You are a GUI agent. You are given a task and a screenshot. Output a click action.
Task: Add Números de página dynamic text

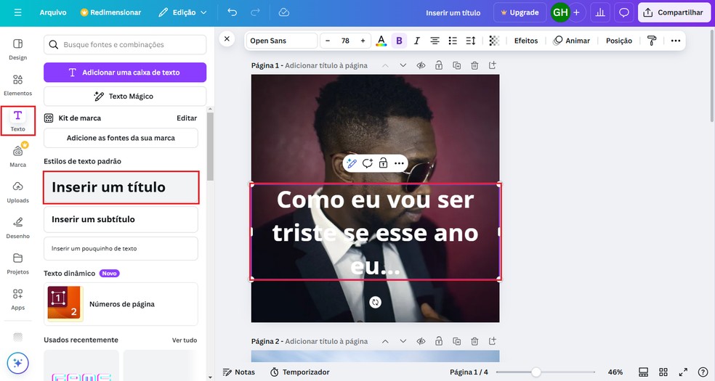click(x=121, y=304)
